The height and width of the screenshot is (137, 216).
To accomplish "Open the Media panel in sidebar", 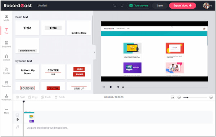I will point(6,18).
